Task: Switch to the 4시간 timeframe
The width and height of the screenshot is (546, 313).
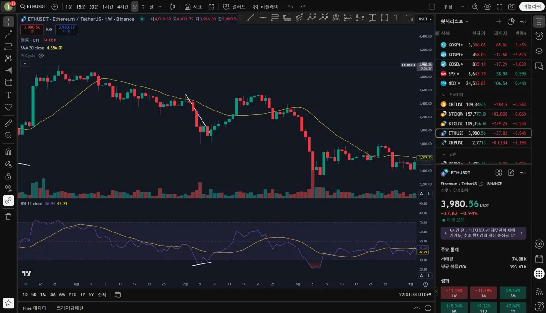Action: click(123, 7)
